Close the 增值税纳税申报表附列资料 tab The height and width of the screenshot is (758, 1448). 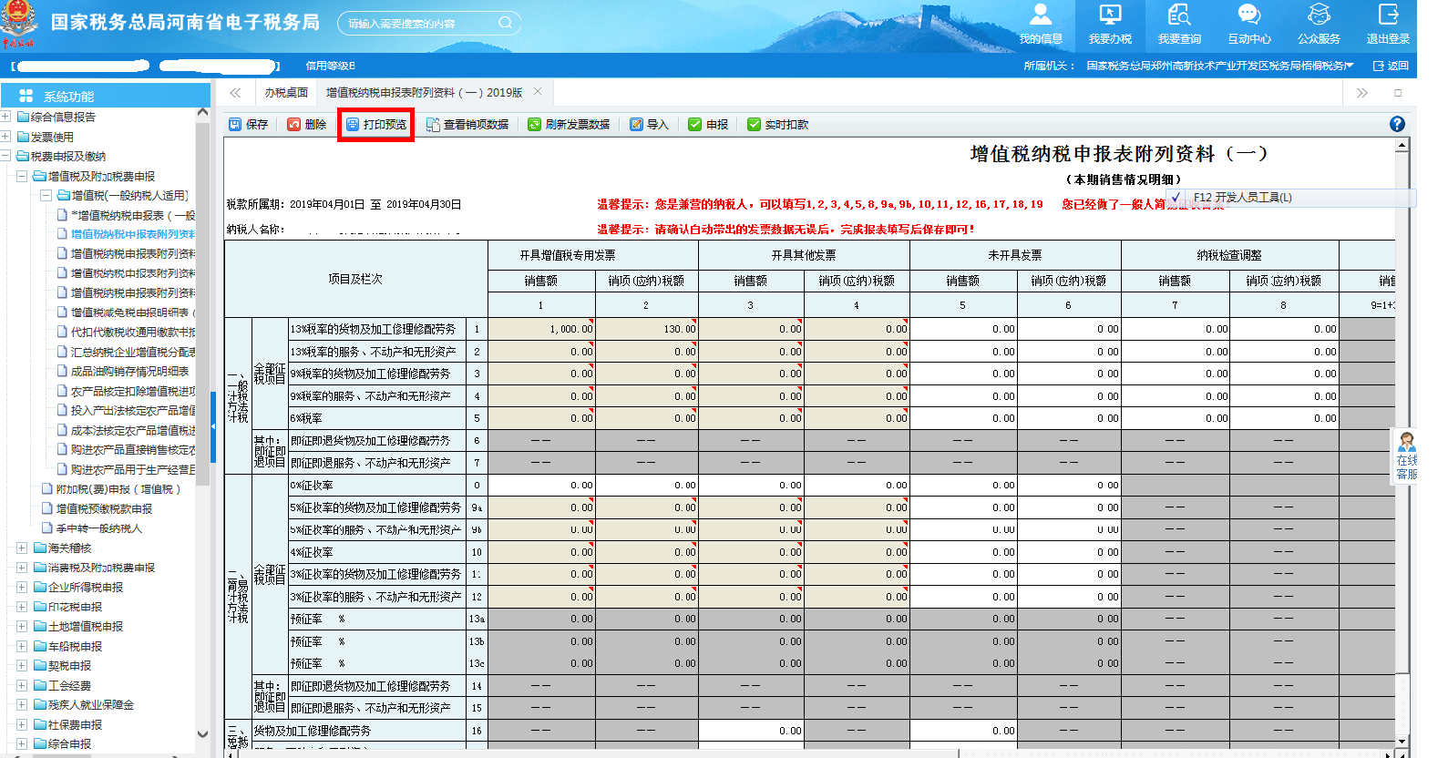pyautogui.click(x=538, y=92)
